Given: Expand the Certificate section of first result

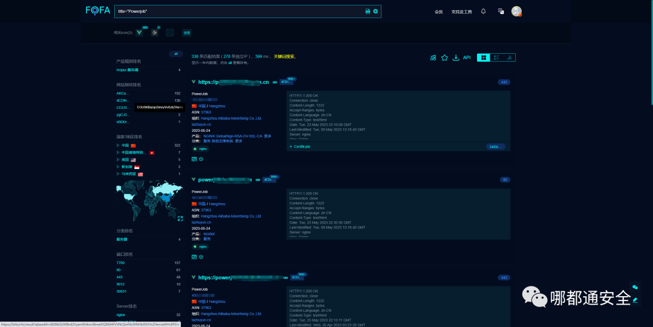Looking at the screenshot, I should point(300,147).
